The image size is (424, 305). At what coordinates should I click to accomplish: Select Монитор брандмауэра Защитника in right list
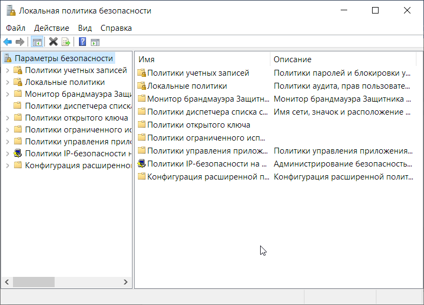[x=208, y=99]
